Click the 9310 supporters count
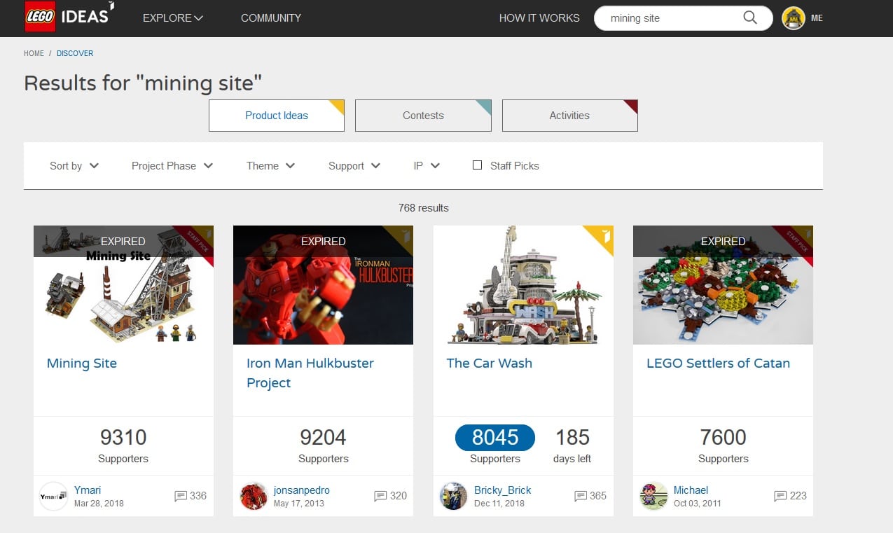 [x=123, y=438]
